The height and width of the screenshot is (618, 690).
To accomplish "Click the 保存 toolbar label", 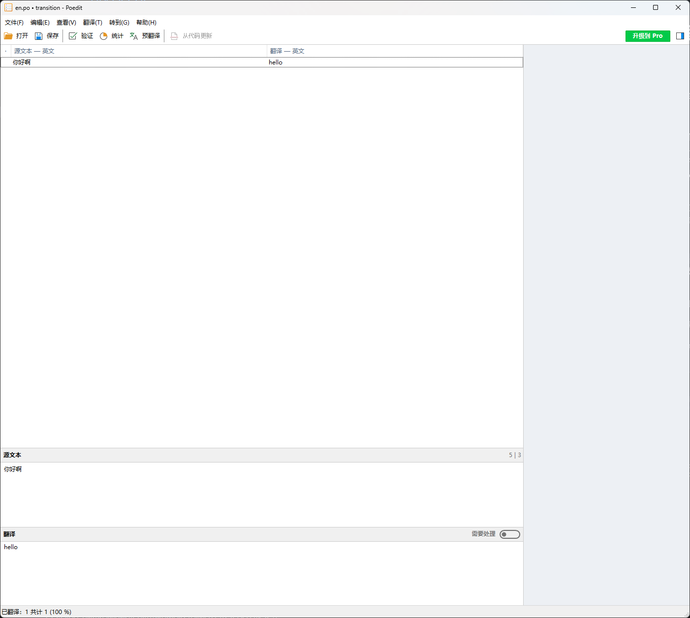I will (x=53, y=36).
